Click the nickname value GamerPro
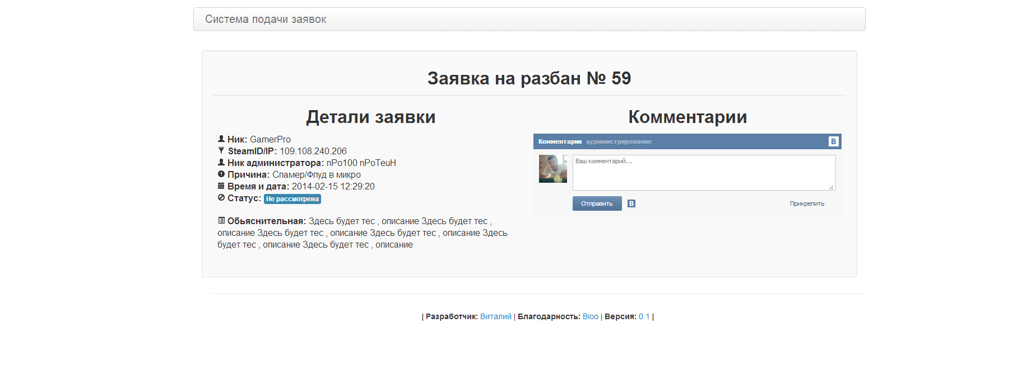 (x=270, y=140)
